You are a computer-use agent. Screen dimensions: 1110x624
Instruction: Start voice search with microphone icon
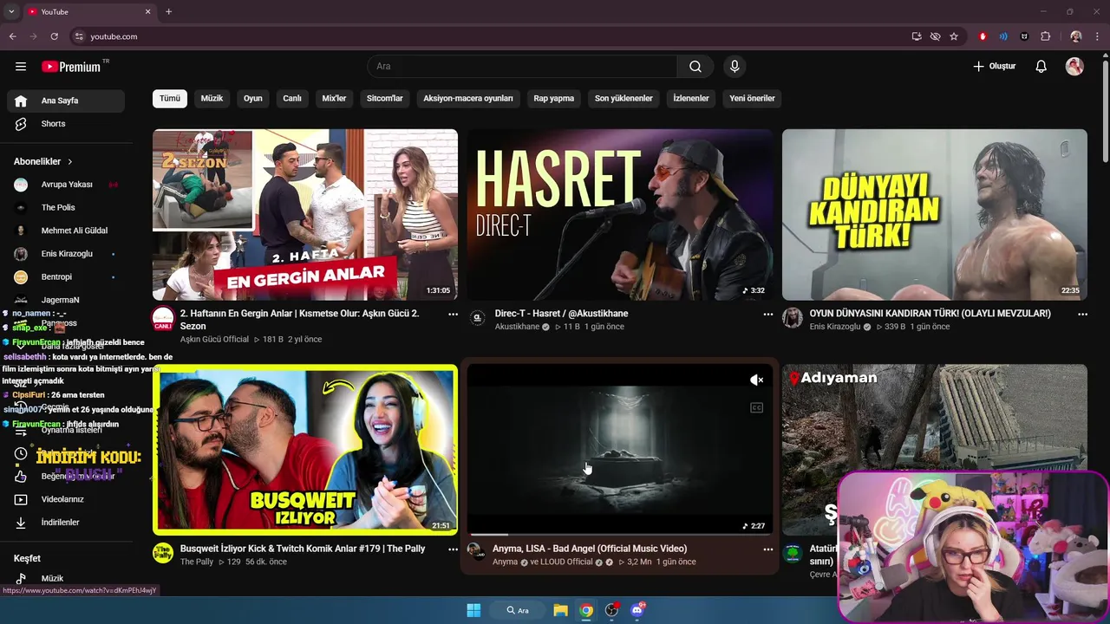click(x=735, y=67)
